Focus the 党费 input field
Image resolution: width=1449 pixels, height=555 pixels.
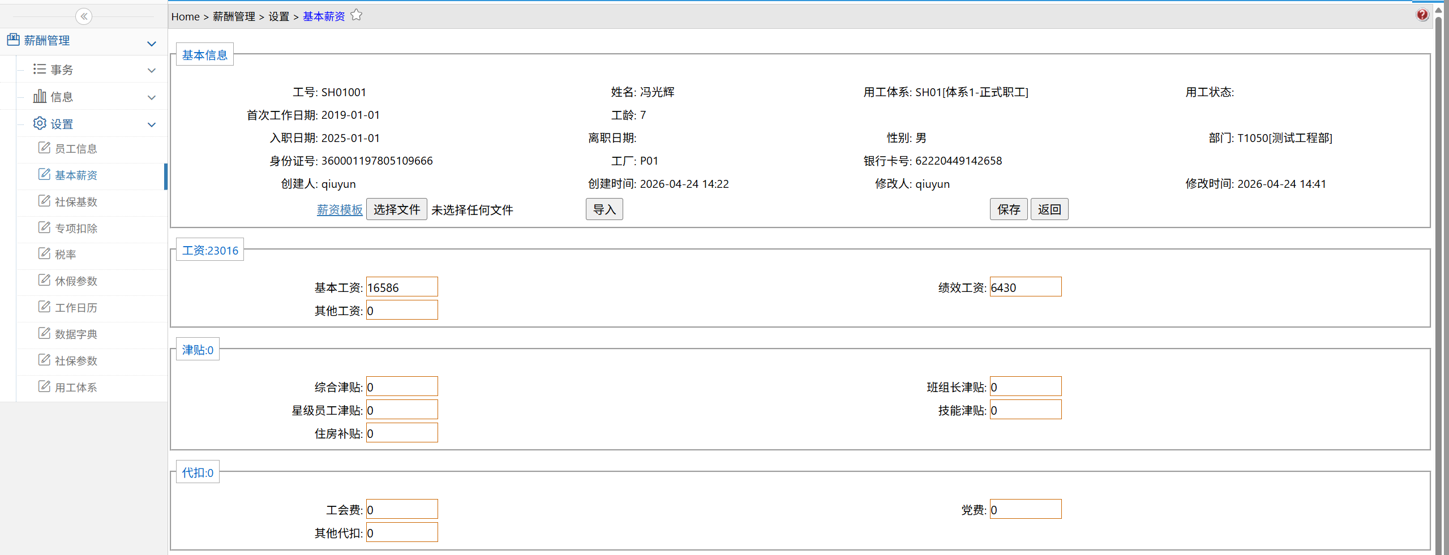[x=1026, y=509]
